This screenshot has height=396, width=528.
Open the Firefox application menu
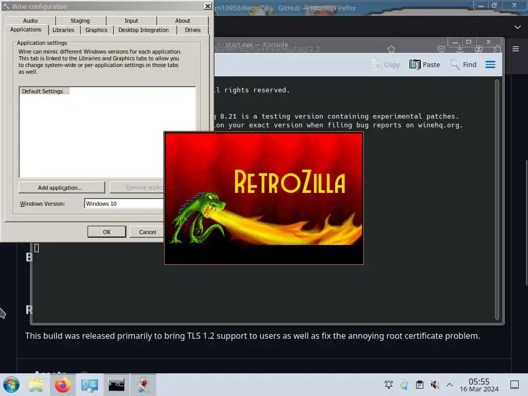click(x=516, y=49)
